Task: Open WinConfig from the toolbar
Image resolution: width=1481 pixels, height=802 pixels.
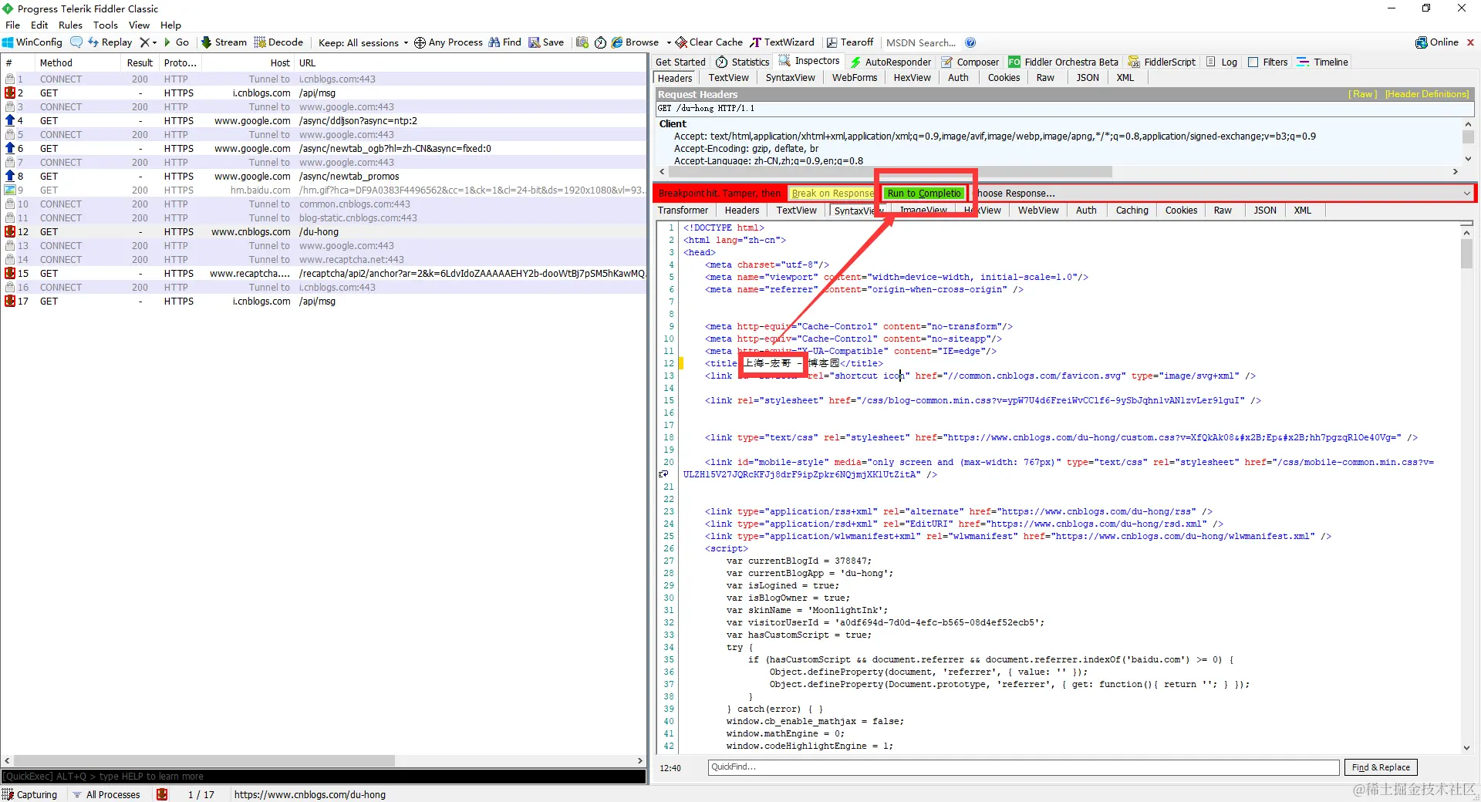Action: (x=32, y=42)
